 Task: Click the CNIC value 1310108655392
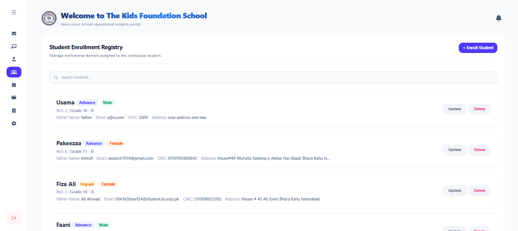tap(208, 199)
